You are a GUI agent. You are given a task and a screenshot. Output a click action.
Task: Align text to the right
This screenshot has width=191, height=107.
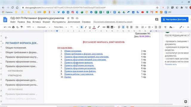[127, 27]
